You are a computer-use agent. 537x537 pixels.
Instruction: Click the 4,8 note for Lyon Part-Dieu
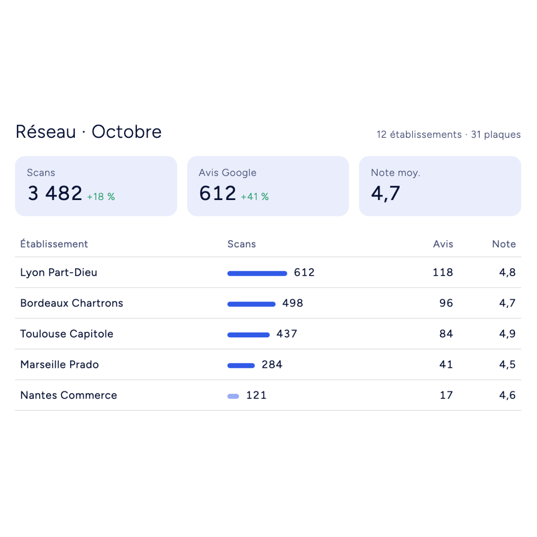(507, 273)
